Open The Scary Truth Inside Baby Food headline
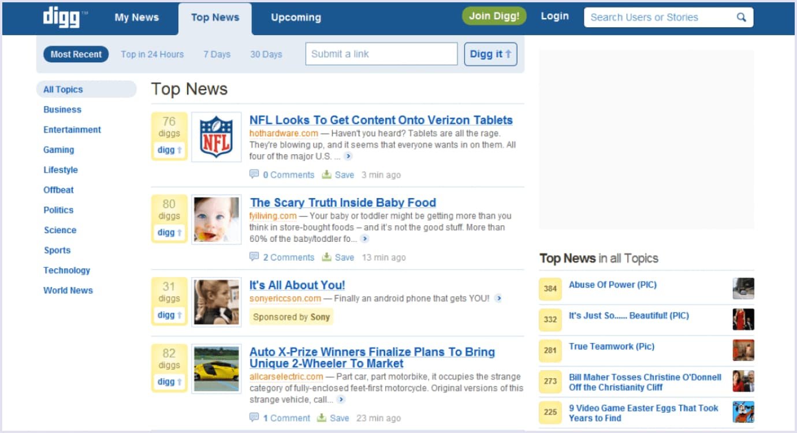The image size is (797, 433). [x=343, y=203]
